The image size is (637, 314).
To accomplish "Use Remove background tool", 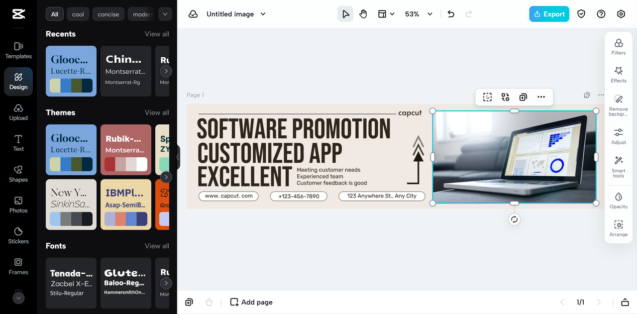I will pyautogui.click(x=619, y=105).
